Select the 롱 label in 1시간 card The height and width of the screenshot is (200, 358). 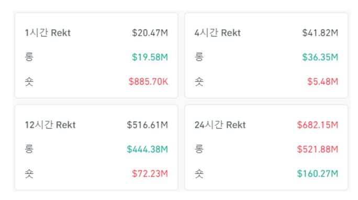pos(29,57)
